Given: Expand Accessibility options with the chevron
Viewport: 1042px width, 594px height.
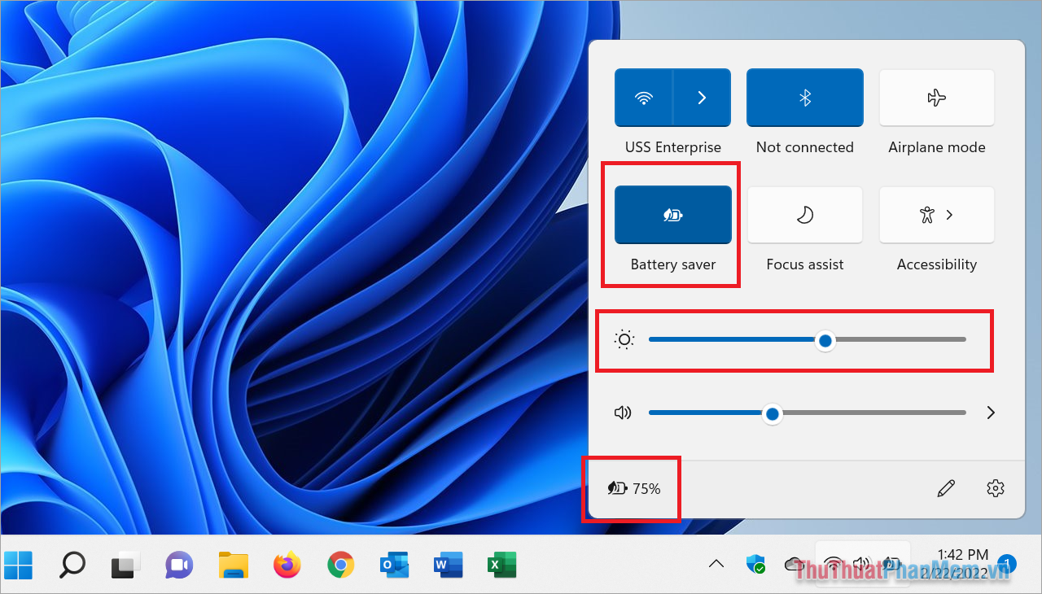Looking at the screenshot, I should (x=949, y=215).
